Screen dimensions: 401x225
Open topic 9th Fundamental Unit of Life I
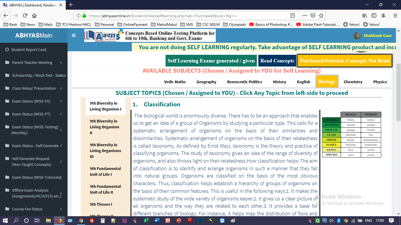point(105,171)
